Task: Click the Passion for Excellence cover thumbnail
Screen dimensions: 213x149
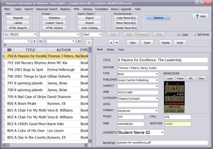Action: pos(174,97)
